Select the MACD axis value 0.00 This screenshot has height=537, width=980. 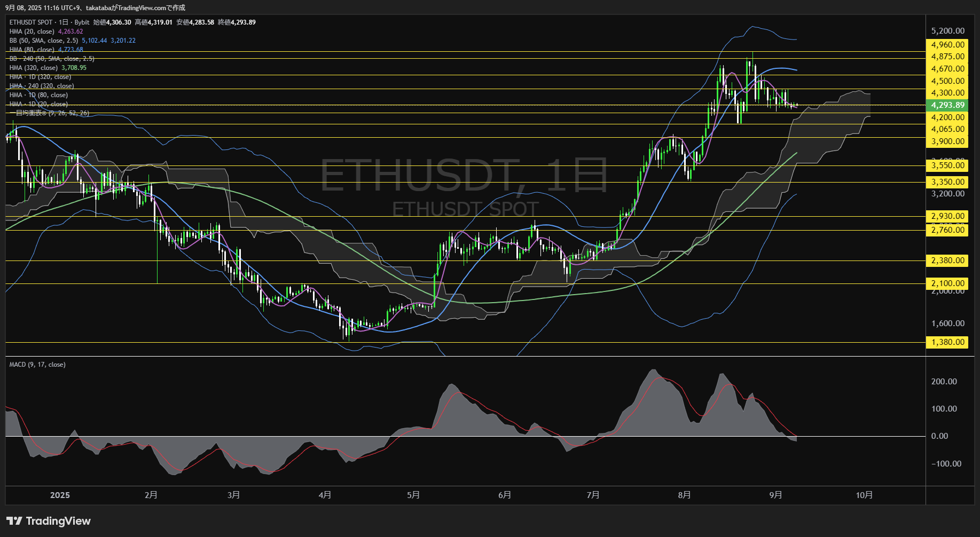[x=940, y=436]
